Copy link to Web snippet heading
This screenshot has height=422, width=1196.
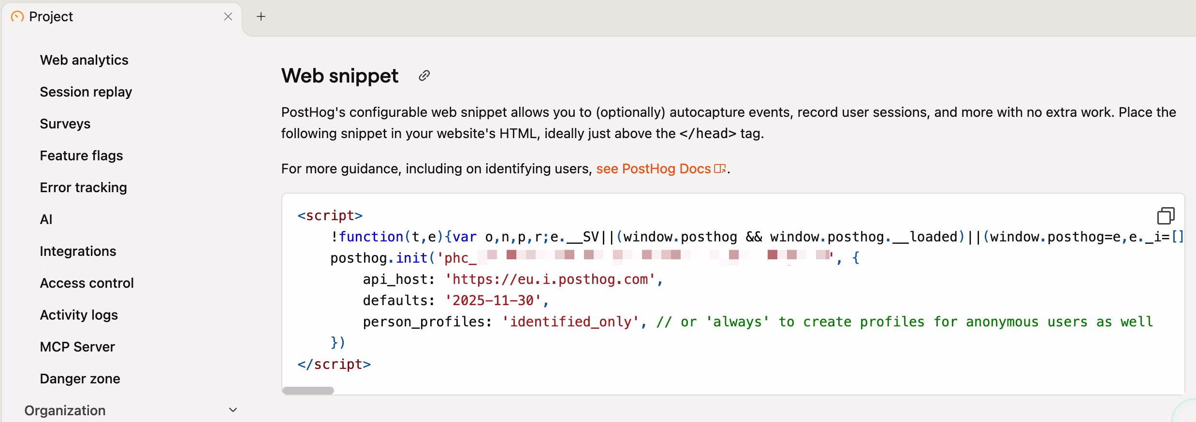pos(424,76)
